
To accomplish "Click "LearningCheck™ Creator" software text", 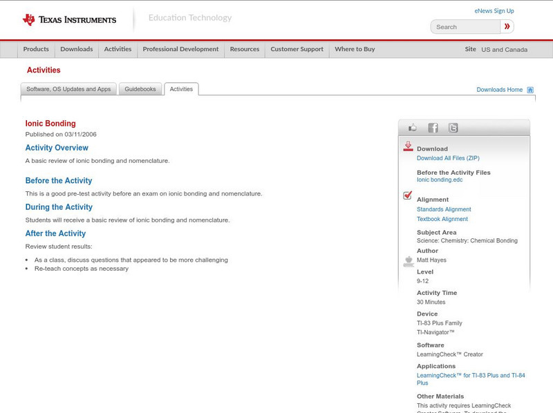I will click(x=450, y=354).
